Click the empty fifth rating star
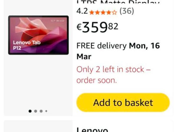The image size is (177, 132). pos(114,12)
